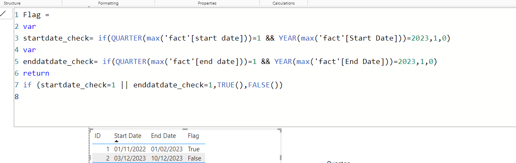Click the YEAR function on line 3
The image size is (516, 163).
point(288,38)
